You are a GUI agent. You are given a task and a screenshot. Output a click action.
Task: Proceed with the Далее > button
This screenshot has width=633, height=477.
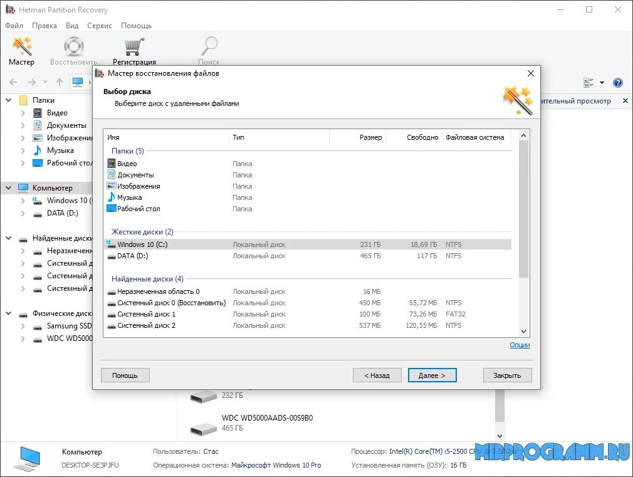[x=432, y=375]
